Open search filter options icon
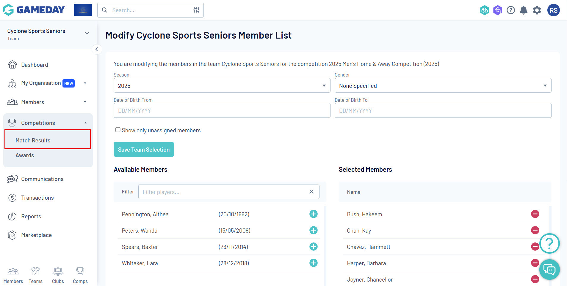 (196, 10)
